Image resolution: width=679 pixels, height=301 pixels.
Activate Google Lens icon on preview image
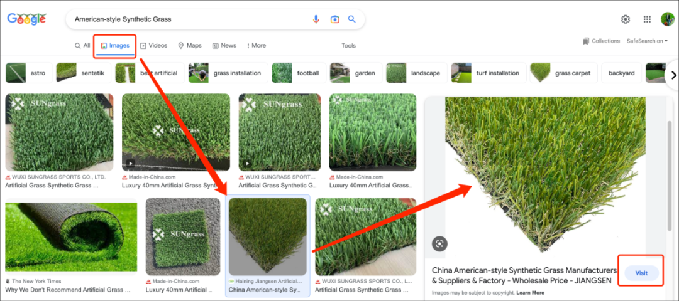439,243
